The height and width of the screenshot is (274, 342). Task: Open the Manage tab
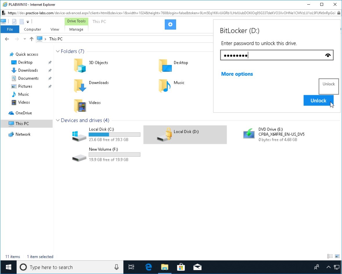click(x=76, y=29)
